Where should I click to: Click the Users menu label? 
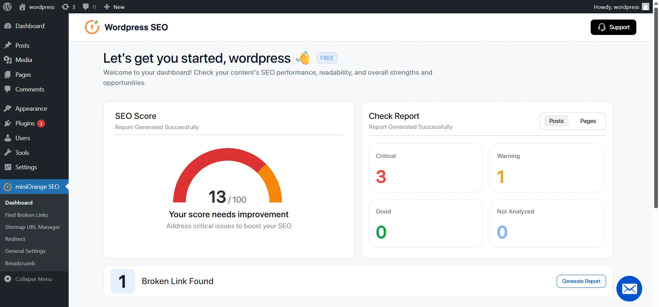coord(23,138)
